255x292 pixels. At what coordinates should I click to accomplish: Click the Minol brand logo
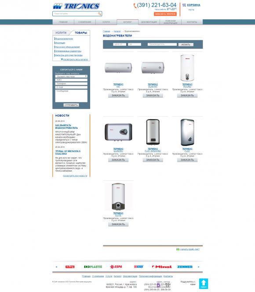162,267
